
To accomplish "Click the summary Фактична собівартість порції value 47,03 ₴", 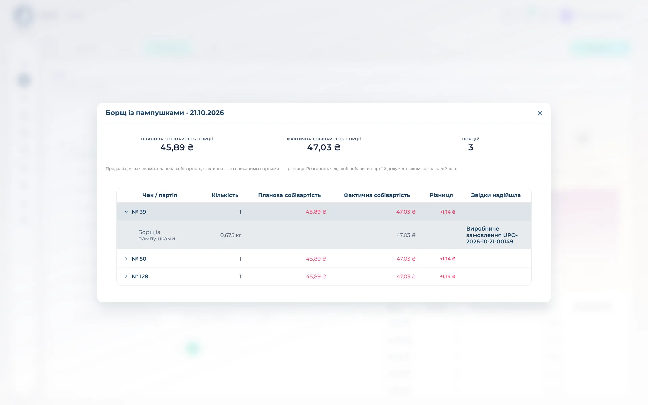I will pyautogui.click(x=324, y=147).
